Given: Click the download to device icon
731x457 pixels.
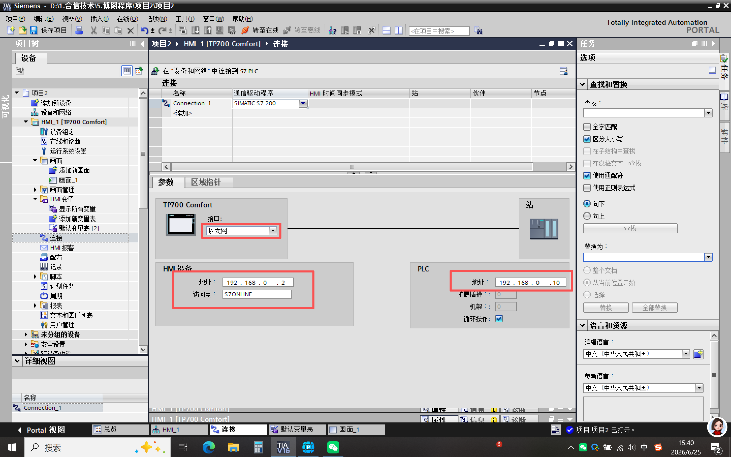Looking at the screenshot, I should [195, 30].
